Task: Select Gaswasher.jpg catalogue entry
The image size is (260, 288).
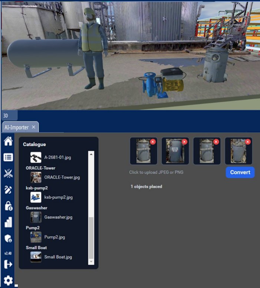Action: click(58, 217)
